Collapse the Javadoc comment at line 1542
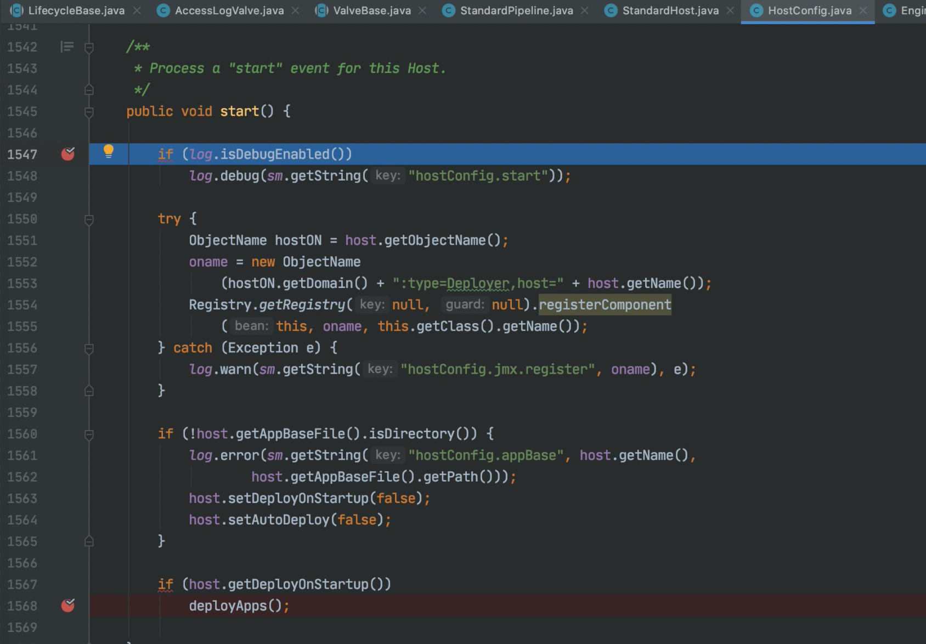 [89, 48]
